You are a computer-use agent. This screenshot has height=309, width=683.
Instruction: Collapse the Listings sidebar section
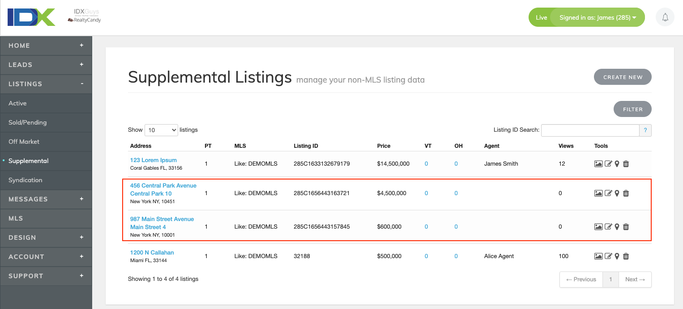81,84
